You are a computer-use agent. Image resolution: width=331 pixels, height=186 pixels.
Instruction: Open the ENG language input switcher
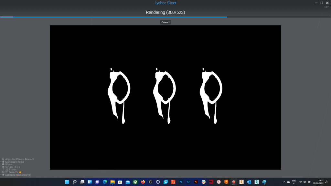tap(294, 182)
